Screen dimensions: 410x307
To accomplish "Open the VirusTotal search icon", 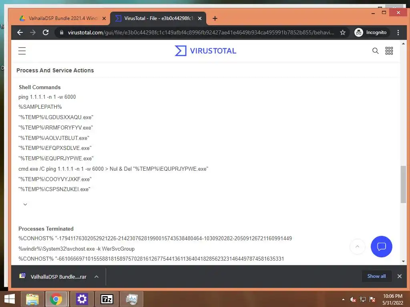I will pos(375,51).
